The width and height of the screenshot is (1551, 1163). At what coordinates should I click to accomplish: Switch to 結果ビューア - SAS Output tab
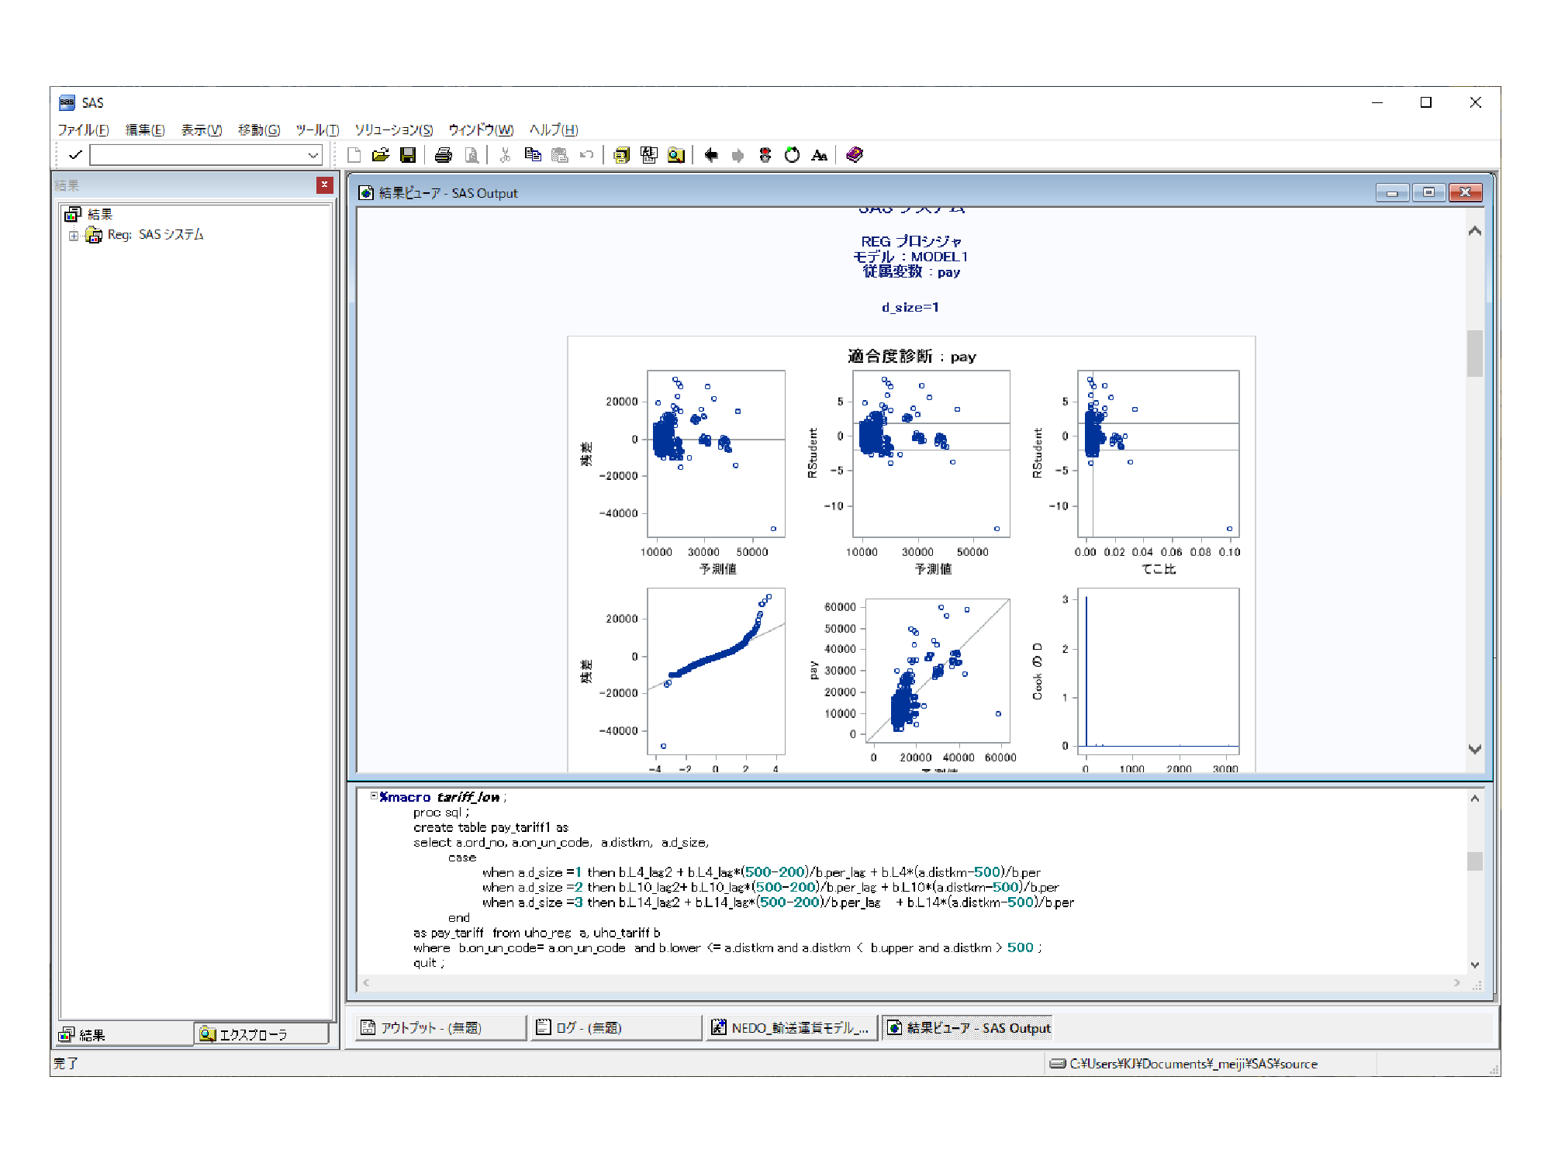coord(967,1027)
